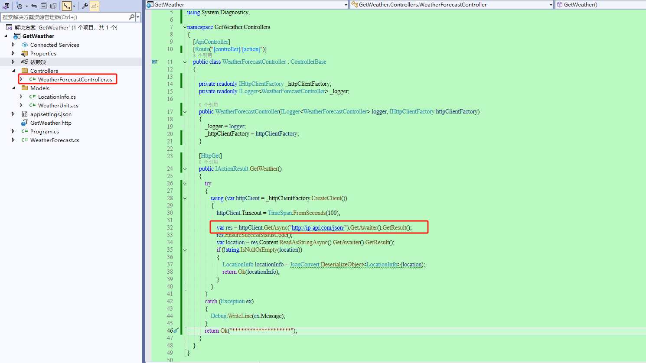This screenshot has height=363, width=646.
Task: Open WeatherForecast.cs file
Action: [x=55, y=140]
